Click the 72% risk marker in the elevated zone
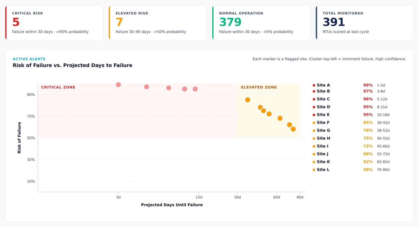This screenshot has width=419, height=227. click(x=269, y=114)
